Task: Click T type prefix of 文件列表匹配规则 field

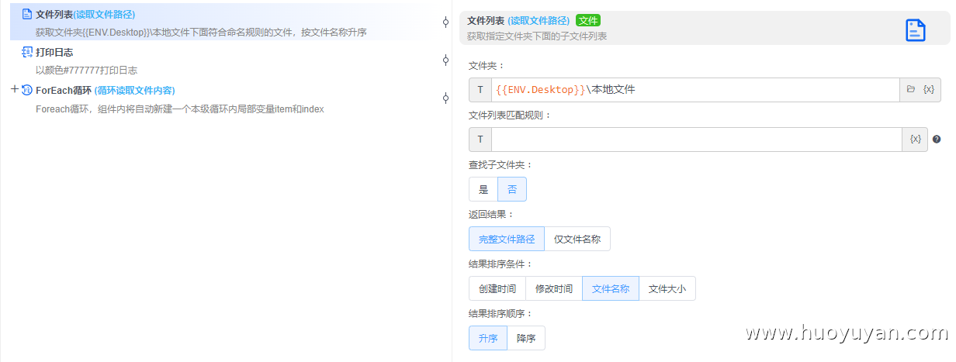Action: point(480,140)
